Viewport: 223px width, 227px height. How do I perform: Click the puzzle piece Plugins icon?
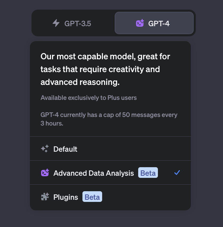pyautogui.click(x=45, y=197)
